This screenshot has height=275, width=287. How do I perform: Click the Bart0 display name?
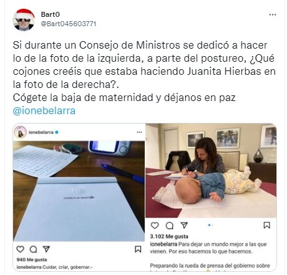[x=51, y=14]
